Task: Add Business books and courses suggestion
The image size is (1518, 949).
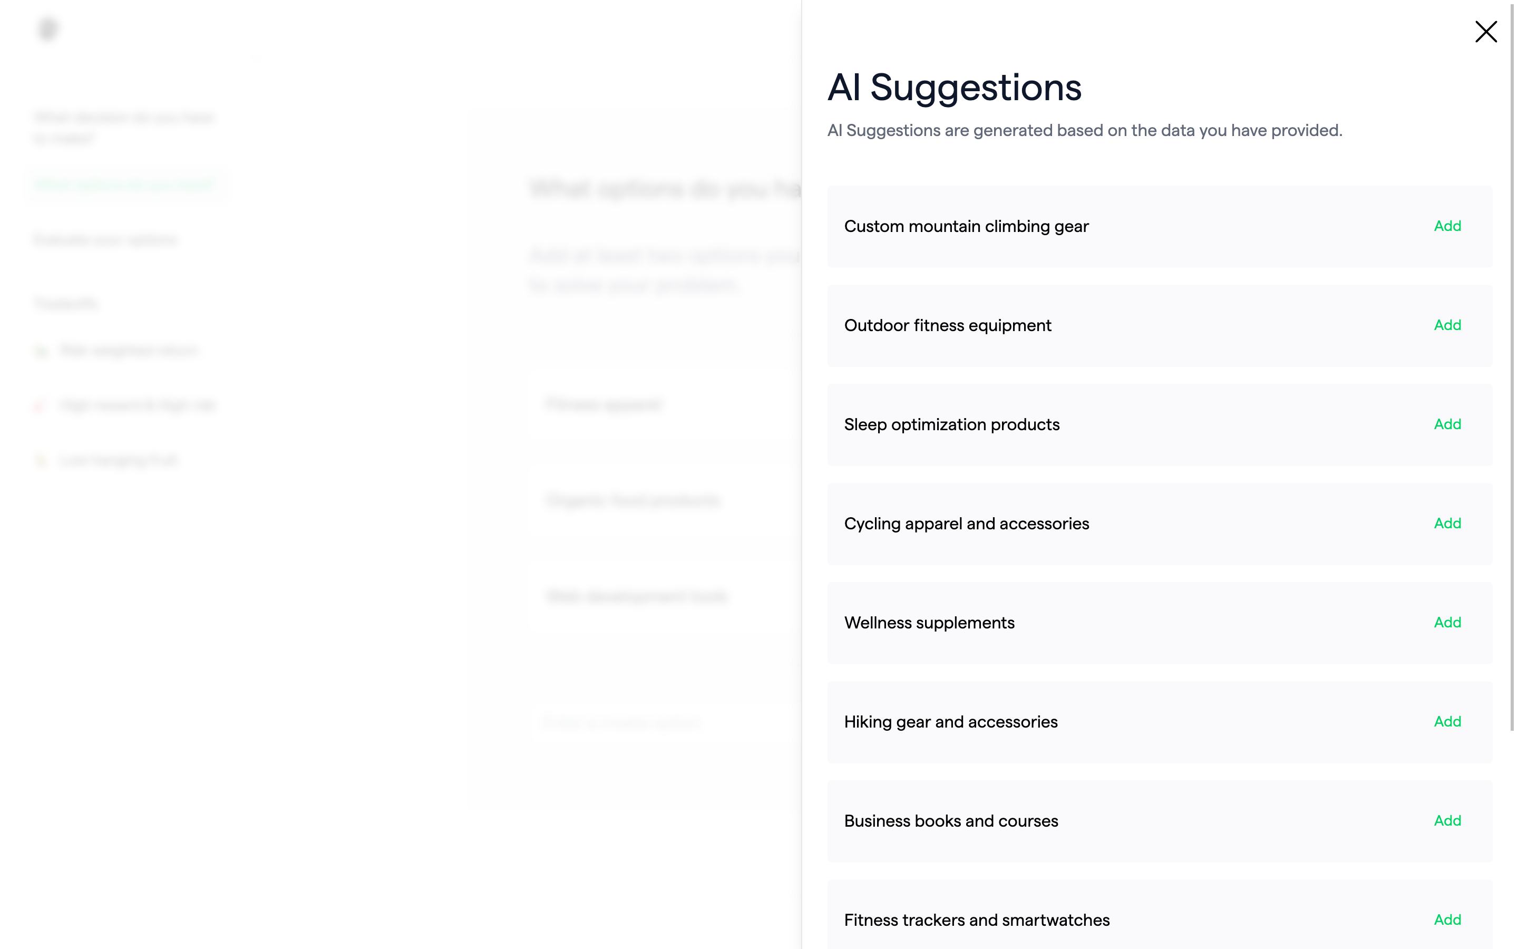Action: coord(1447,821)
